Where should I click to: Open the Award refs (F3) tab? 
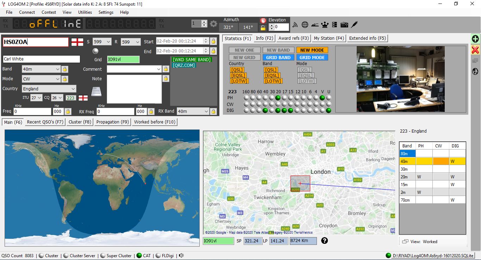(x=294, y=38)
